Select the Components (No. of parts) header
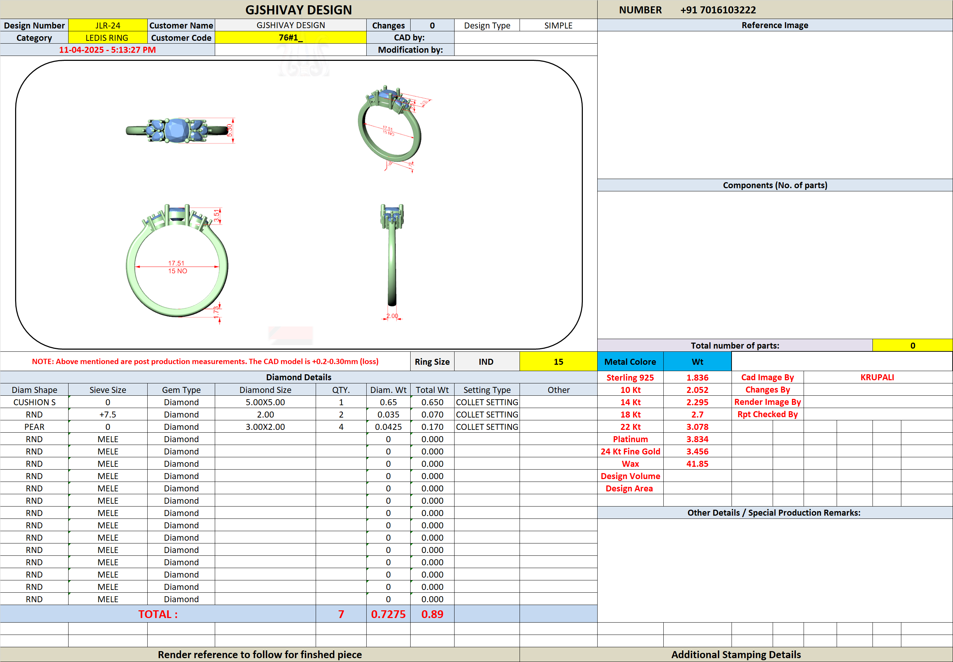The width and height of the screenshot is (953, 662). pyautogui.click(x=775, y=185)
